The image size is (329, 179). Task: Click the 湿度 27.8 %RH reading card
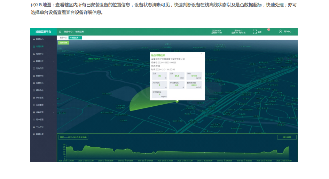click(x=177, y=75)
